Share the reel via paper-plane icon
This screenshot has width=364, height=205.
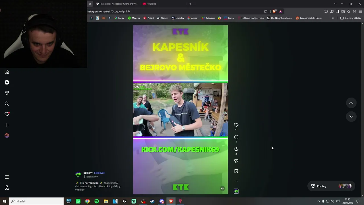[x=236, y=161]
